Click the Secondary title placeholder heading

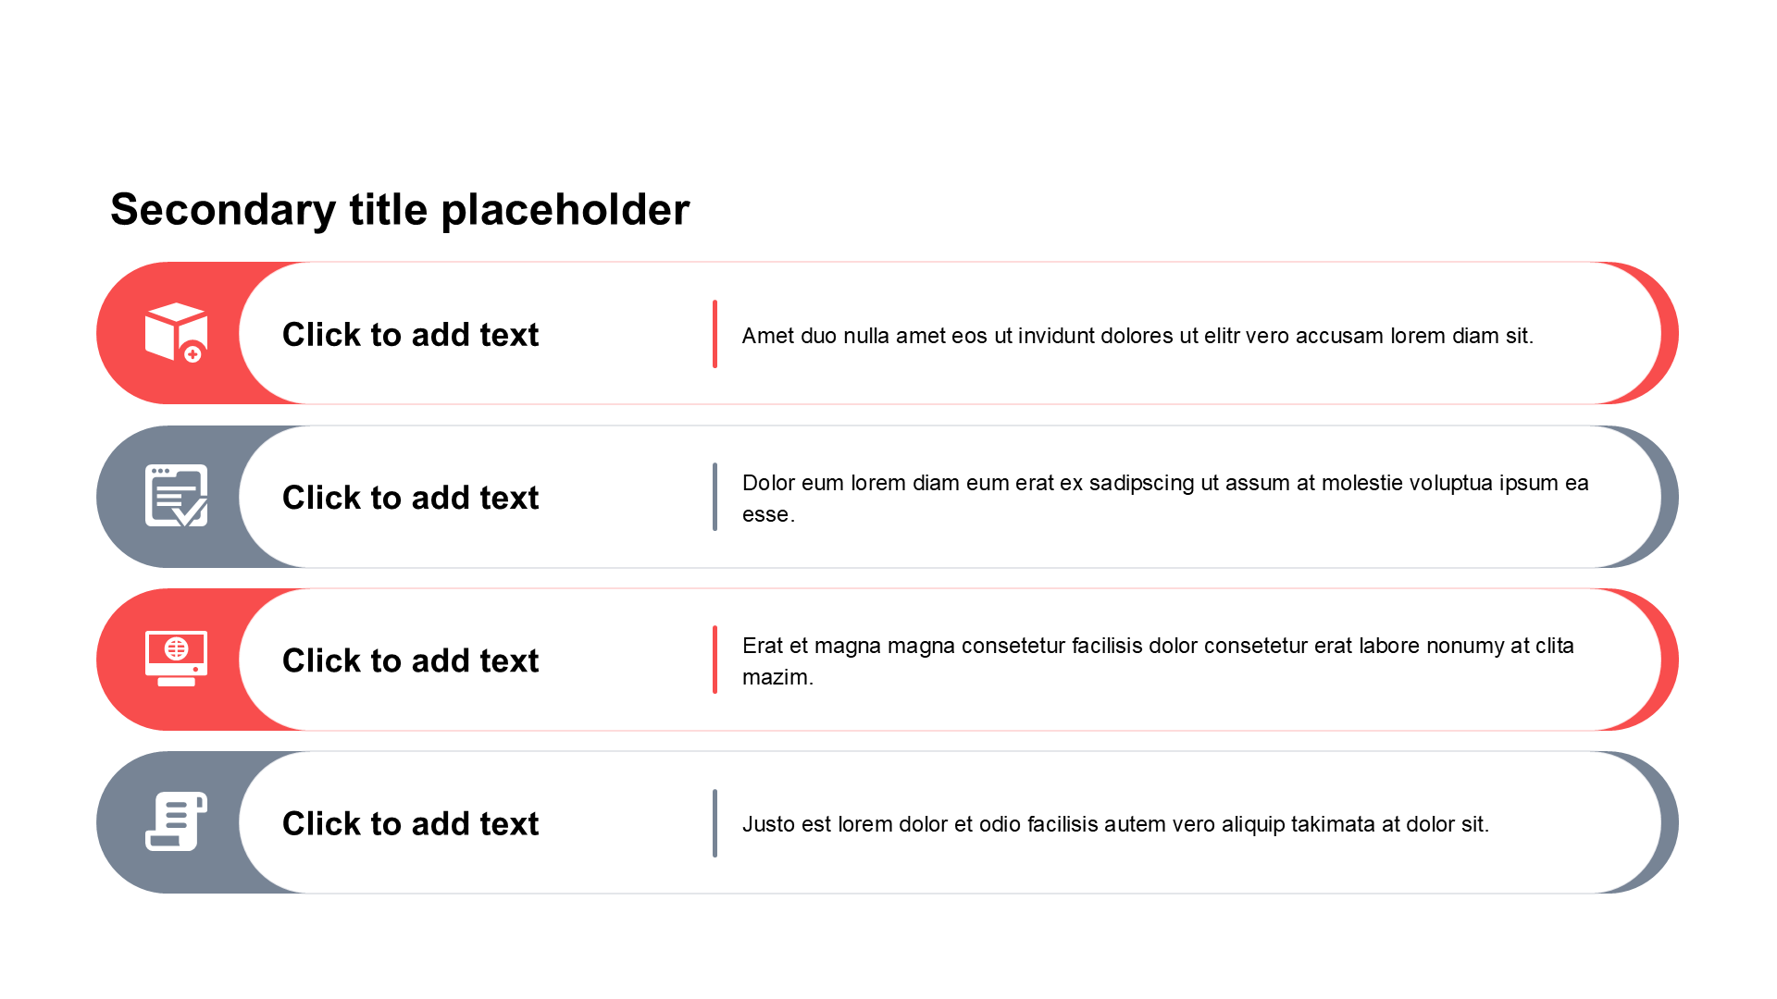(x=400, y=209)
